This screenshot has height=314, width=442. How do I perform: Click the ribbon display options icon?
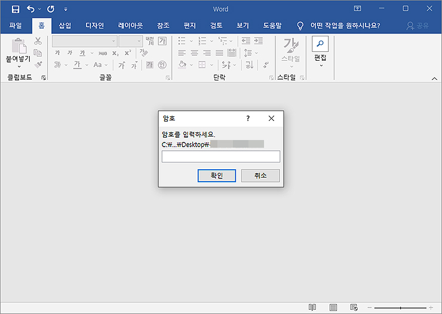357,8
